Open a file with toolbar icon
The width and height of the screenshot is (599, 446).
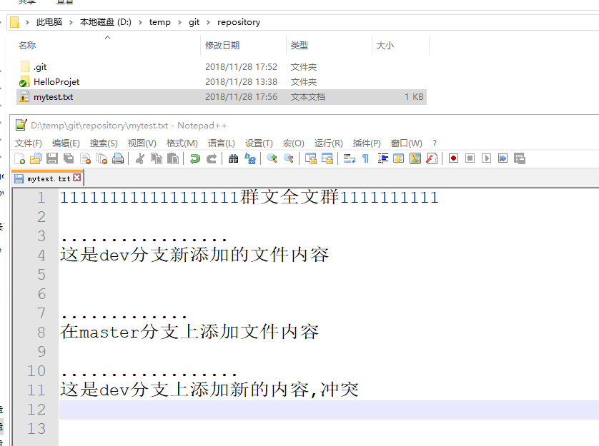pos(36,158)
